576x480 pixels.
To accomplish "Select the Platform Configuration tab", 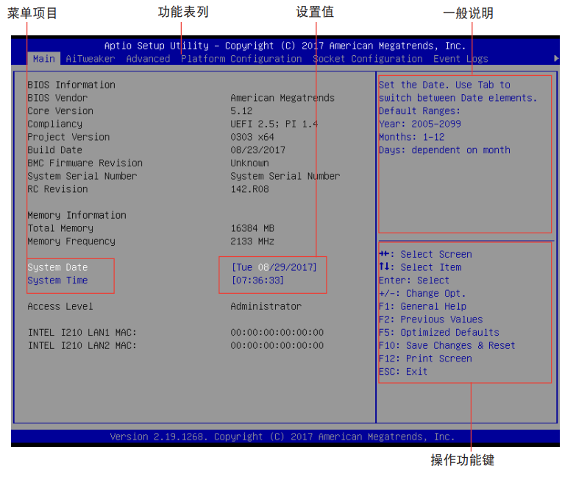I will [x=241, y=59].
